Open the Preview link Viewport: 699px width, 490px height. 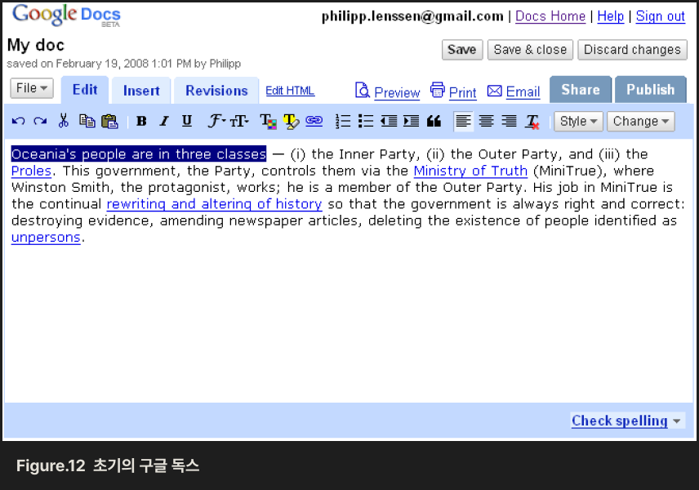(397, 92)
